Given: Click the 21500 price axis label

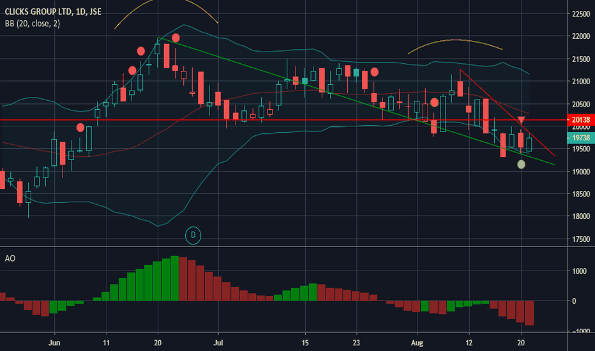Looking at the screenshot, I should pyautogui.click(x=581, y=59).
